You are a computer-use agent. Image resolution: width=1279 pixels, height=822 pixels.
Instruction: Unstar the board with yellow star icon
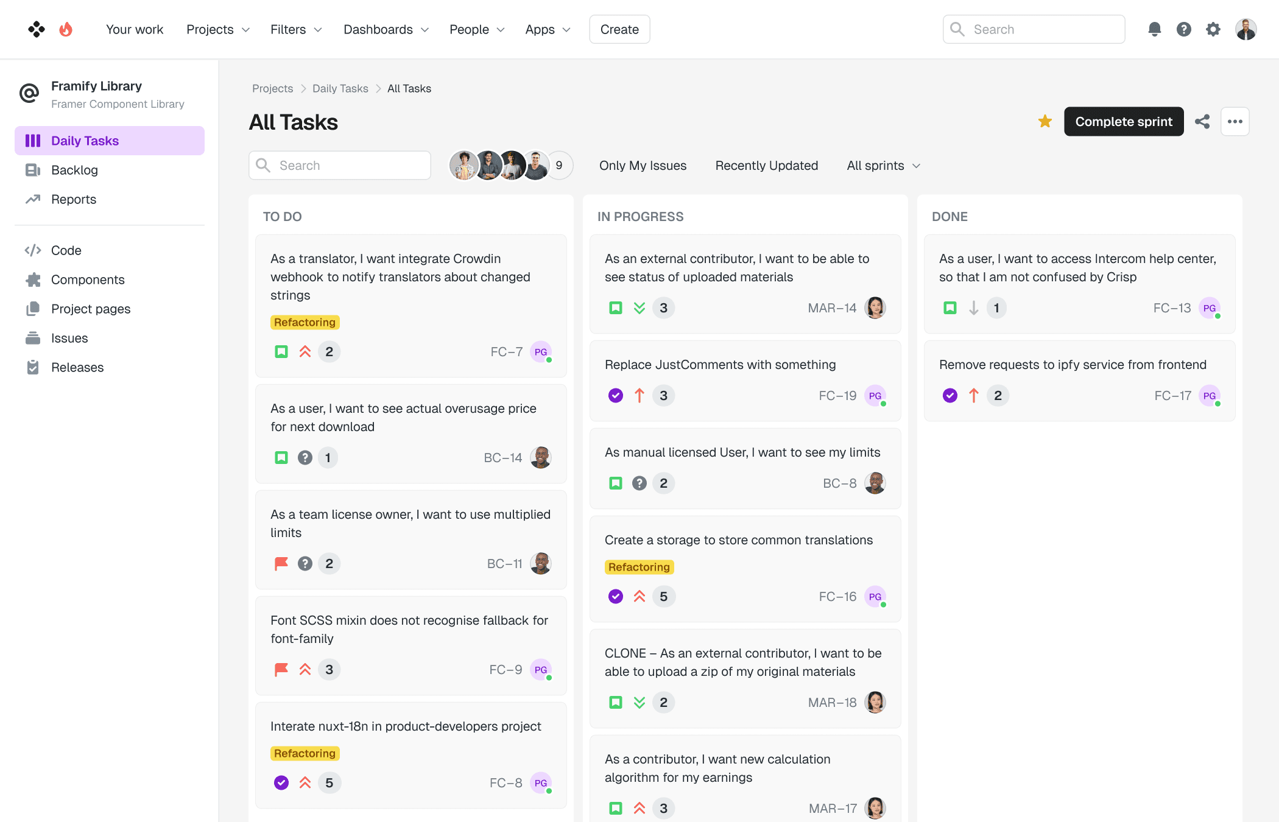(x=1045, y=122)
